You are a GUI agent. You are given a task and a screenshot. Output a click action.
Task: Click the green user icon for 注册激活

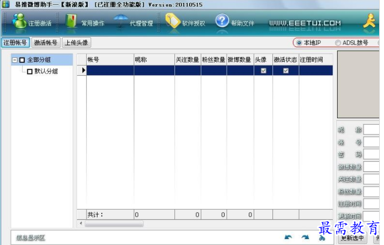[x=19, y=21]
